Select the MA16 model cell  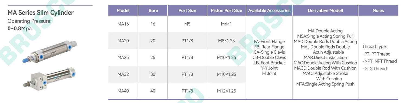pos(123,24)
